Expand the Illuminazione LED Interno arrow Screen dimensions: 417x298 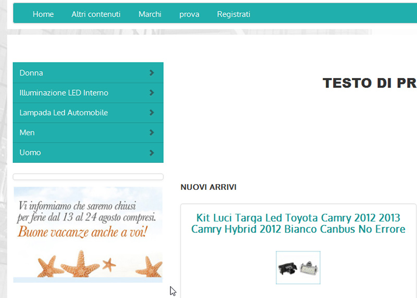(152, 93)
